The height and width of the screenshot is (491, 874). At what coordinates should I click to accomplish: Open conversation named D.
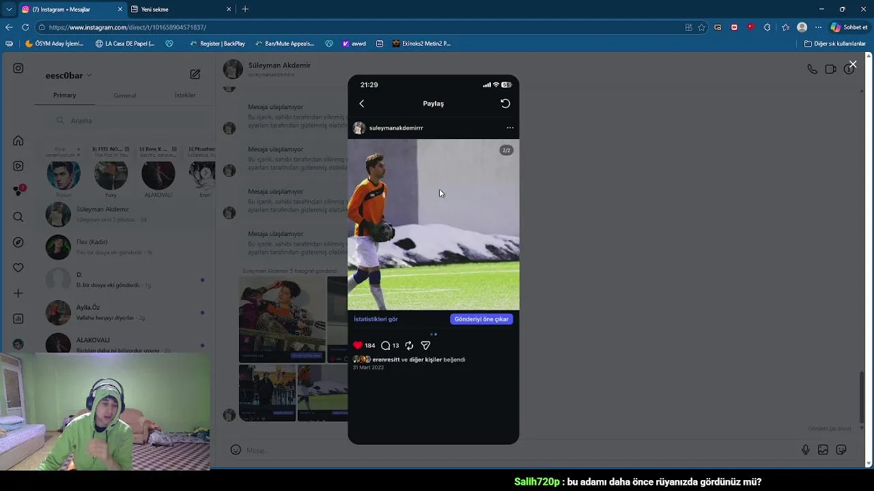tap(126, 280)
